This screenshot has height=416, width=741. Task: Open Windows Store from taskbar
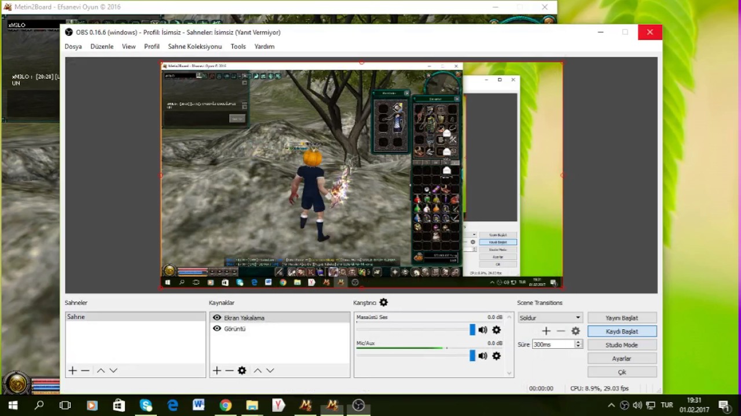click(x=119, y=406)
